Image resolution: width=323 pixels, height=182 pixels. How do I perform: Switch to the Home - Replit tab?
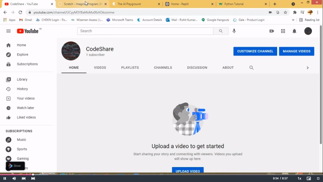click(190, 4)
